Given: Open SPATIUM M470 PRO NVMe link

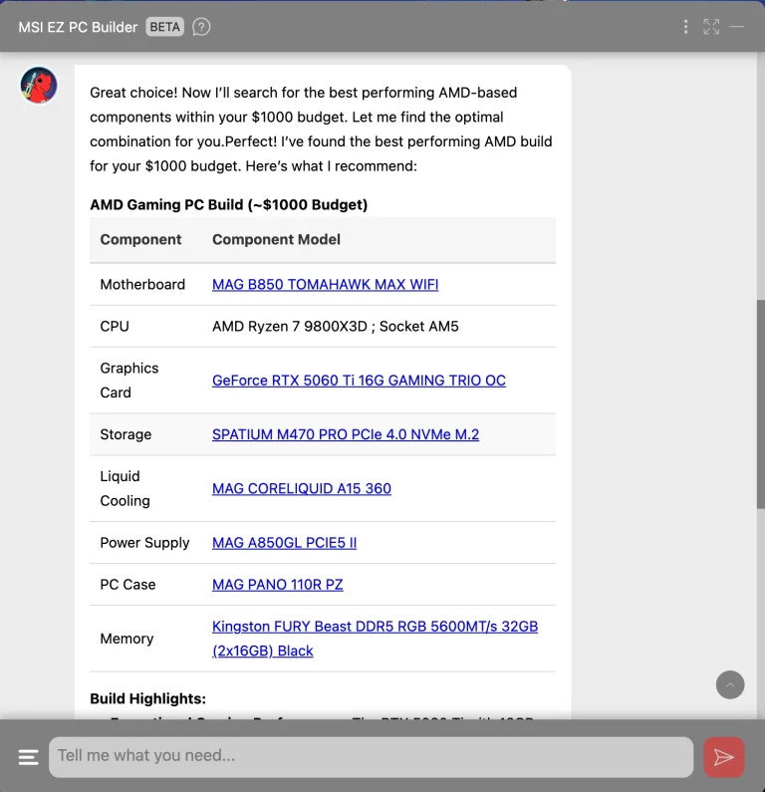Looking at the screenshot, I should [x=346, y=434].
